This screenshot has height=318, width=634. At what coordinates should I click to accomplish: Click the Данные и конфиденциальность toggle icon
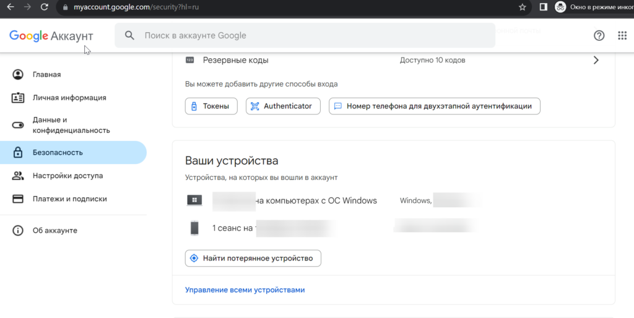(x=18, y=125)
